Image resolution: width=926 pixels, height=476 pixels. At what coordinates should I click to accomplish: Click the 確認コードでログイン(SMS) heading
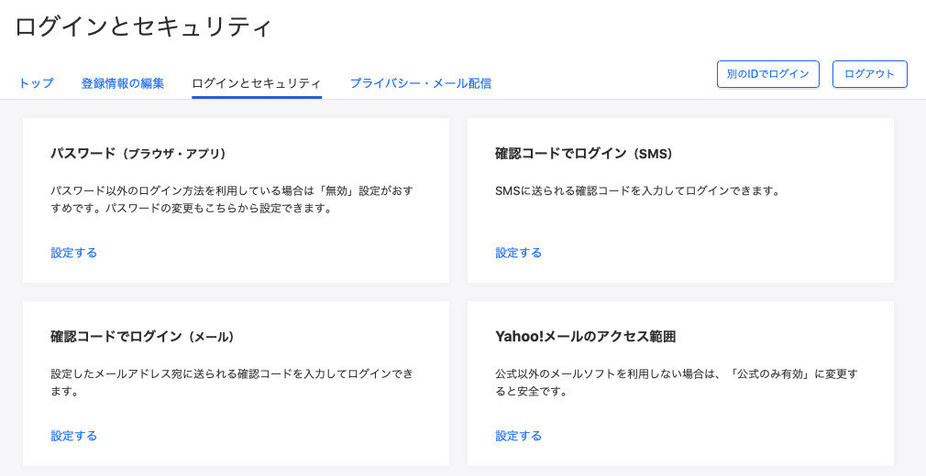(x=584, y=154)
